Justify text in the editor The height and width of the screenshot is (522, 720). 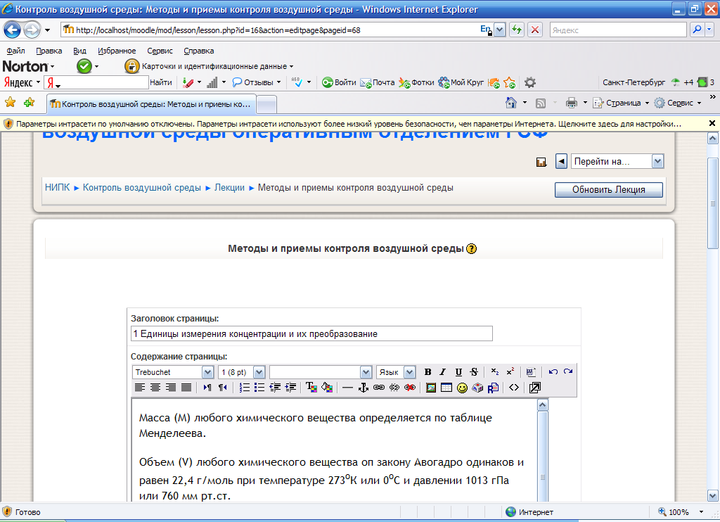tap(186, 388)
